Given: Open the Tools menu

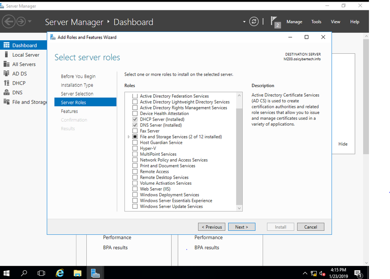Looking at the screenshot, I should point(316,21).
